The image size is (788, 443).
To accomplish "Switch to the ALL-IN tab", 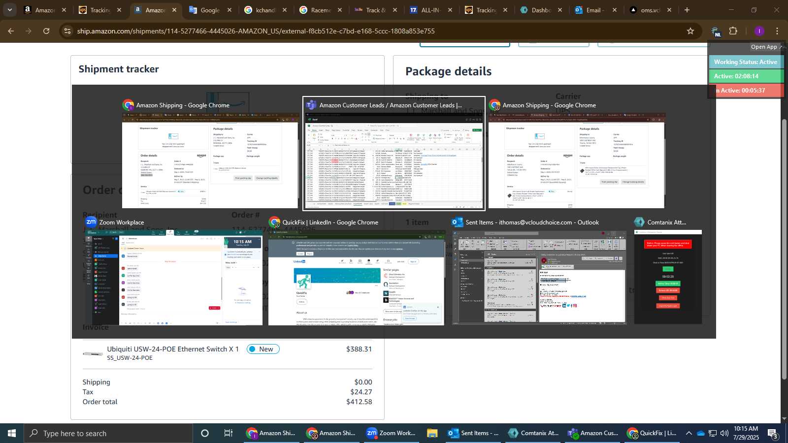I will coord(431,10).
